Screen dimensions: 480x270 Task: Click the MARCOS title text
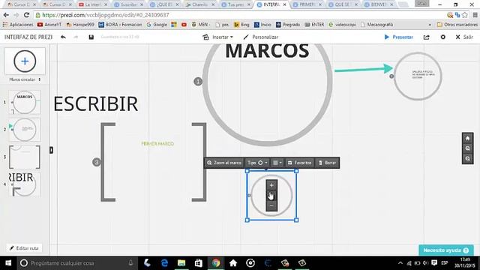tap(267, 51)
